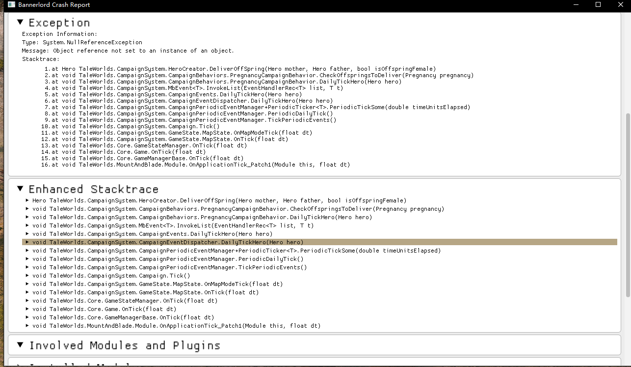Click the 'Stacktrace:' label

tap(41, 59)
